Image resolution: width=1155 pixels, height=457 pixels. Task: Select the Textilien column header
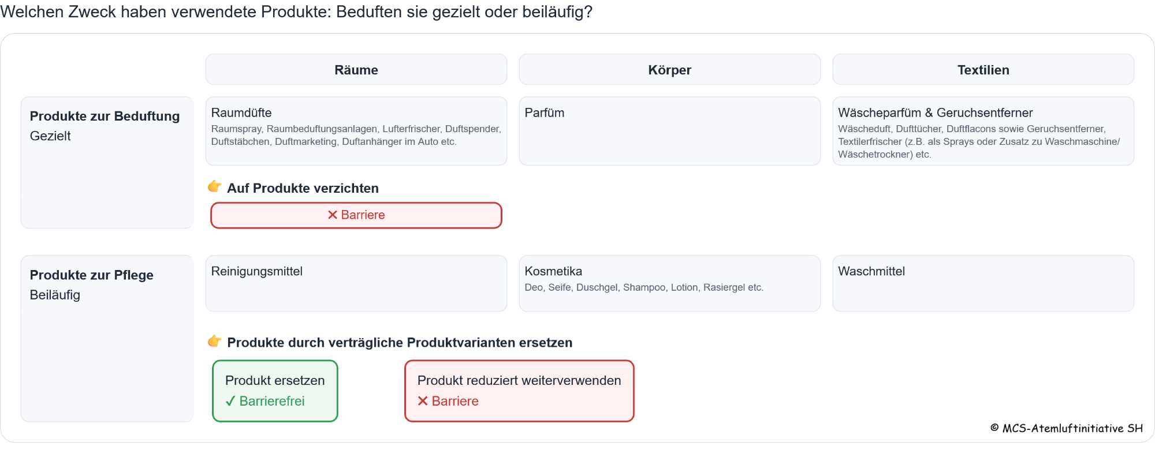click(x=983, y=70)
